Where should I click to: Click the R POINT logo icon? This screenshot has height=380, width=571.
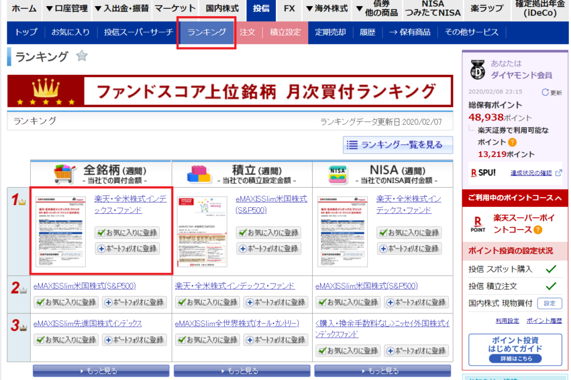[478, 224]
